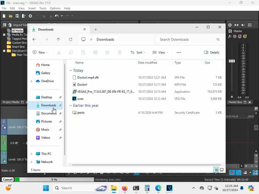Open Music folder in sidebar

tap(45, 130)
